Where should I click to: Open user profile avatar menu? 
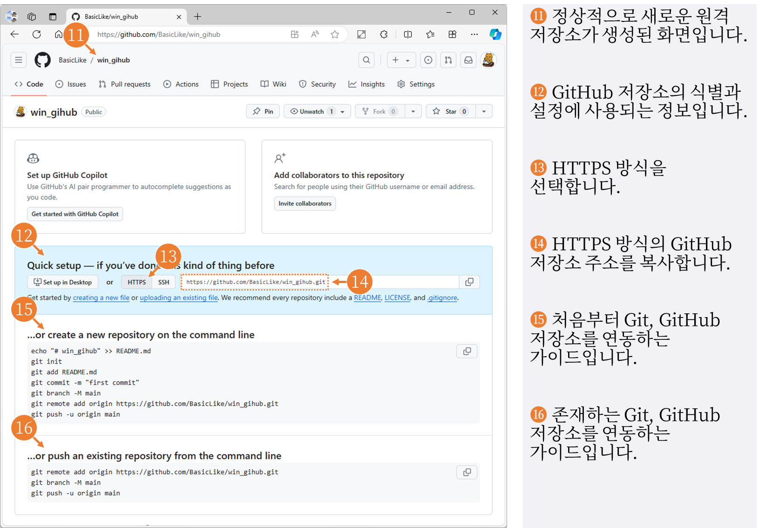pos(488,60)
